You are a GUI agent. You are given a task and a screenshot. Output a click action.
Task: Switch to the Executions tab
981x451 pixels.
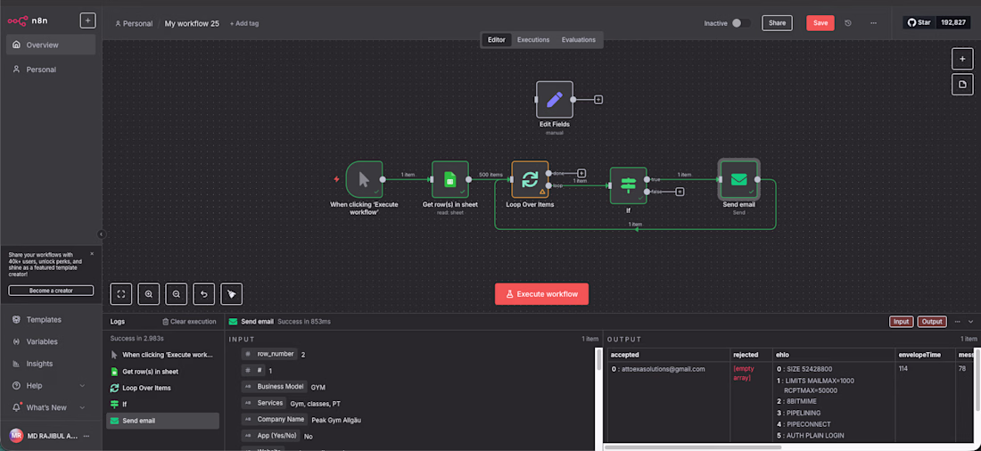click(533, 39)
